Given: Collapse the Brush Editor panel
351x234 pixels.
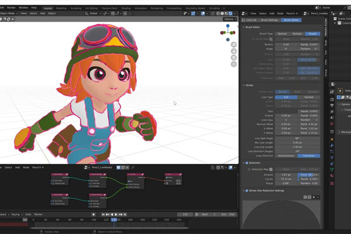Looking at the screenshot, I should pos(243,27).
